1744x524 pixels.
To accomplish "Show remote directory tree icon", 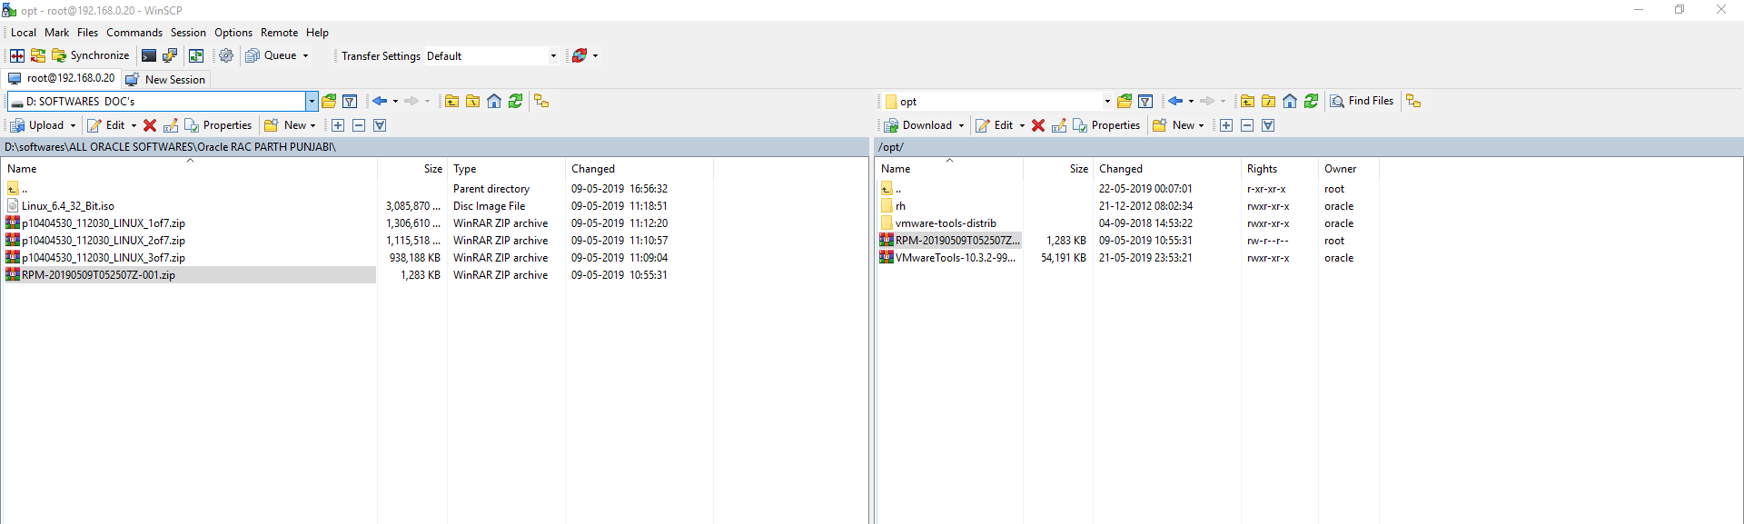I will click(1413, 101).
